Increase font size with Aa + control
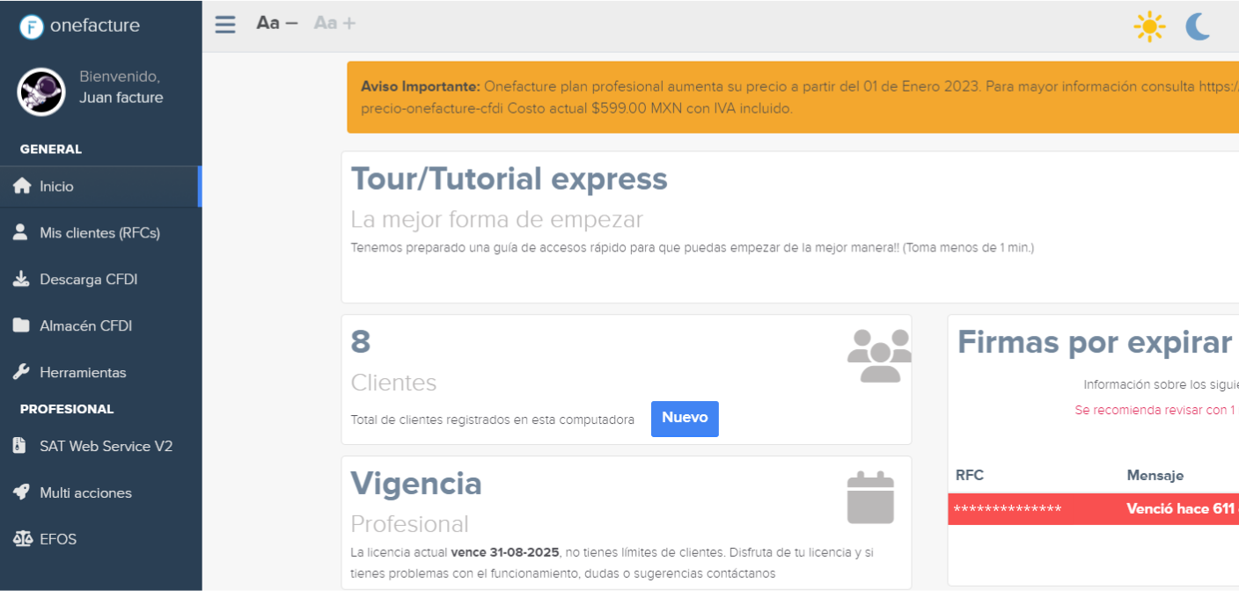Viewport: 1239px width, 591px height. pyautogui.click(x=335, y=23)
